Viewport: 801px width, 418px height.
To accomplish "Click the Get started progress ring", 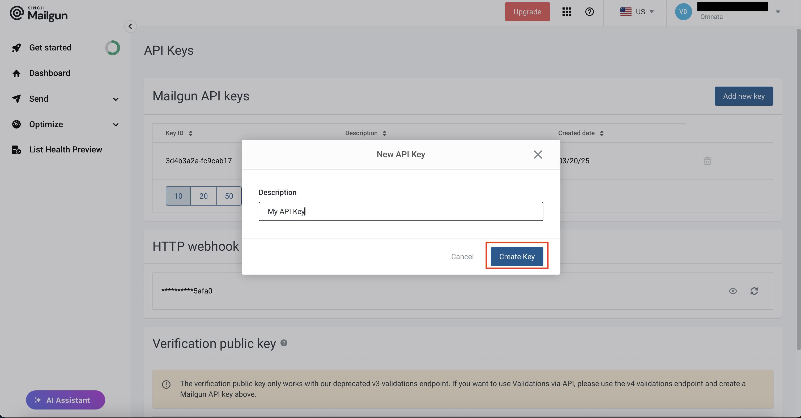I will pos(112,48).
